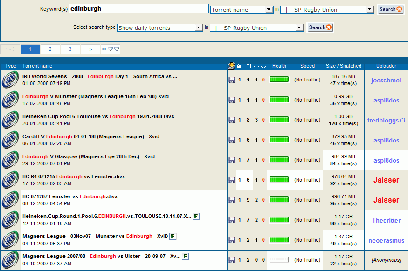408x271 pixels.
Task: Download Edinburgh vs Ulster 28-09-07 disk icon
Action: pos(232,260)
